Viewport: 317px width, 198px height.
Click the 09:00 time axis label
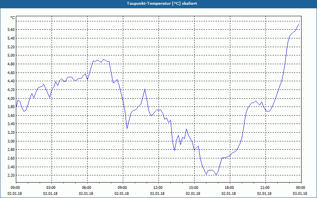(123, 188)
